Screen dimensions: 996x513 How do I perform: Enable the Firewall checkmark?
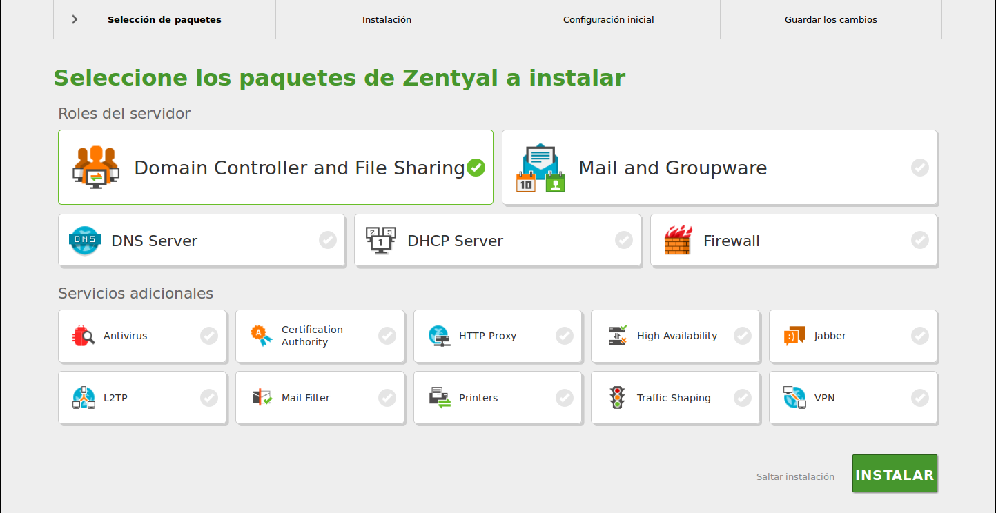pyautogui.click(x=919, y=240)
